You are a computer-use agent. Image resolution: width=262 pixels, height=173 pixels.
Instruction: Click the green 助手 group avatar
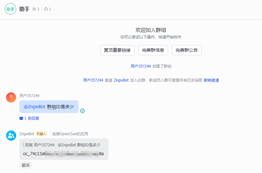pyautogui.click(x=10, y=9)
